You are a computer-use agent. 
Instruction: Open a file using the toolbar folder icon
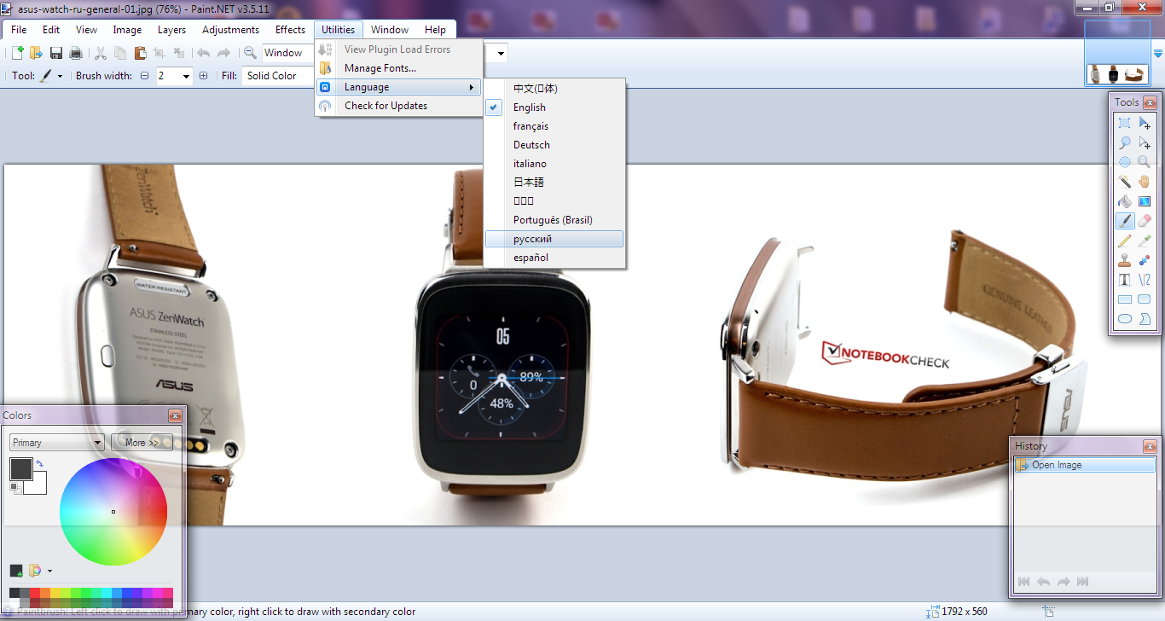click(36, 53)
